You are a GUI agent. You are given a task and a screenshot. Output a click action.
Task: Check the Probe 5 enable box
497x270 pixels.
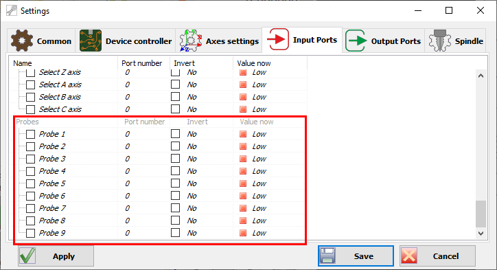[30, 183]
